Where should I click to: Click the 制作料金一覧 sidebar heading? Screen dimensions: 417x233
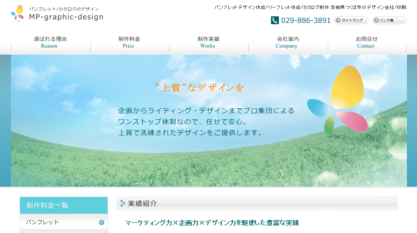pos(63,205)
